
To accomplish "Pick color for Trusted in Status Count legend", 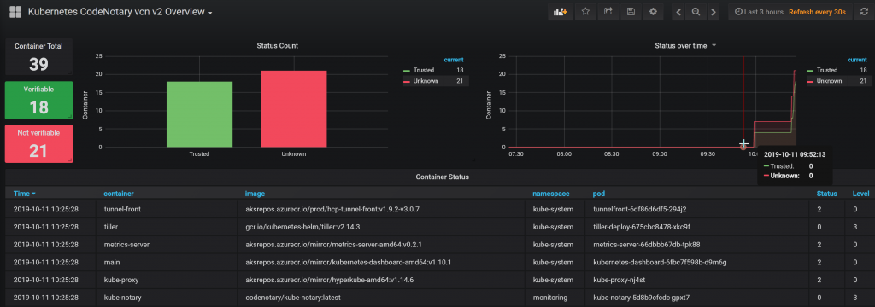I will (x=406, y=71).
